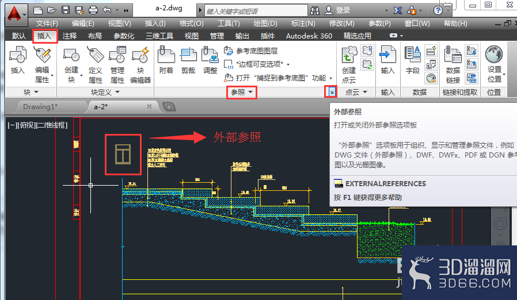This screenshot has height=300, width=517.
Task: Open the Autodesk Exchange X icon
Action: coord(398,10)
